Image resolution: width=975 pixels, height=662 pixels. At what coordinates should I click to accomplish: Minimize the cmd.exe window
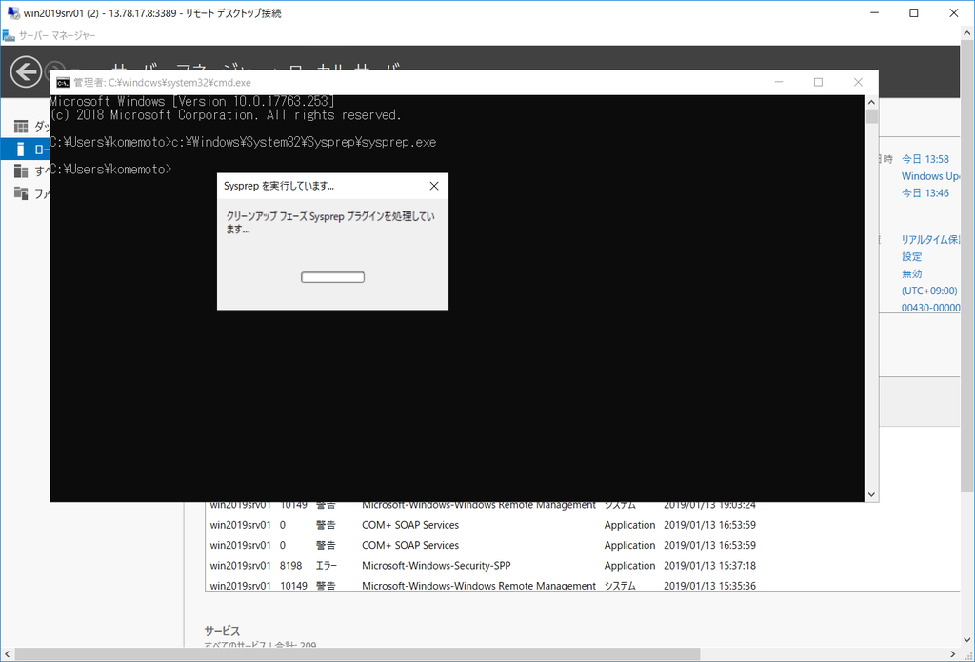pyautogui.click(x=779, y=82)
